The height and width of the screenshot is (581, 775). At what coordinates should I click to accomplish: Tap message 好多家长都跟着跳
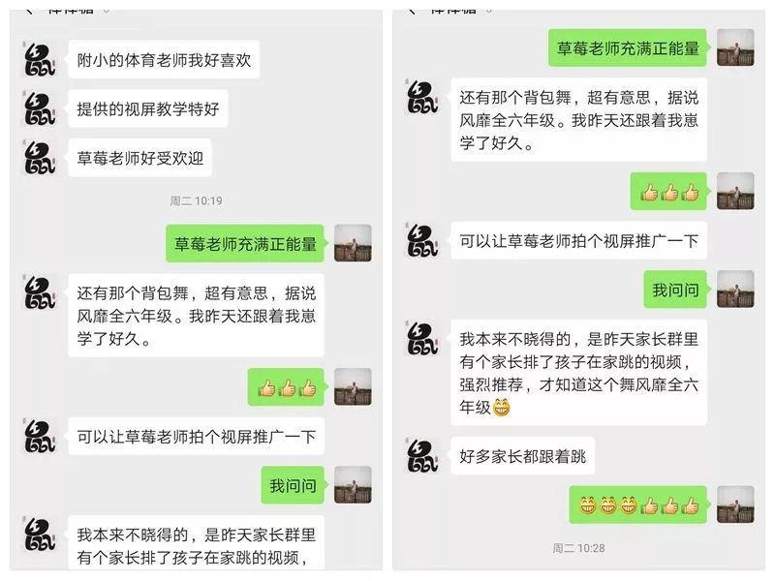point(522,456)
